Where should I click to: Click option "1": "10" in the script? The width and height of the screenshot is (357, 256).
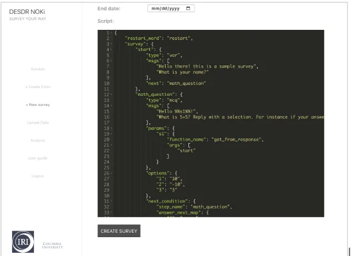pyautogui.click(x=169, y=178)
